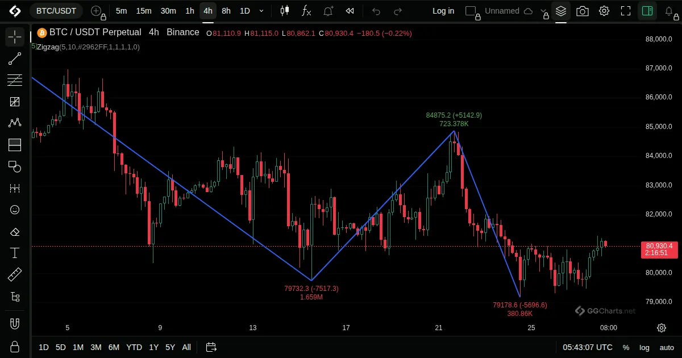Open the object tree panel
The height and width of the screenshot is (358, 682).
[15, 297]
